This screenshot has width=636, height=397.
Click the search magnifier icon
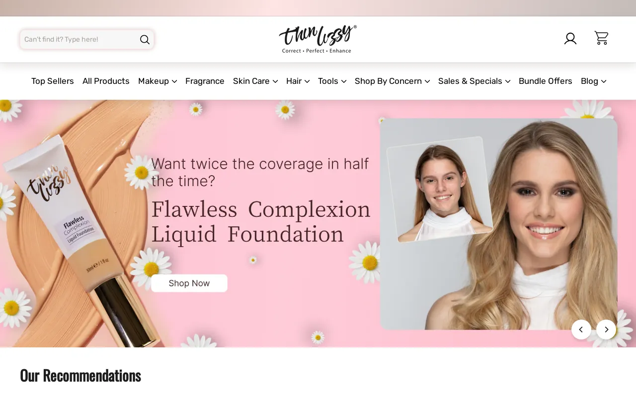[x=145, y=40]
